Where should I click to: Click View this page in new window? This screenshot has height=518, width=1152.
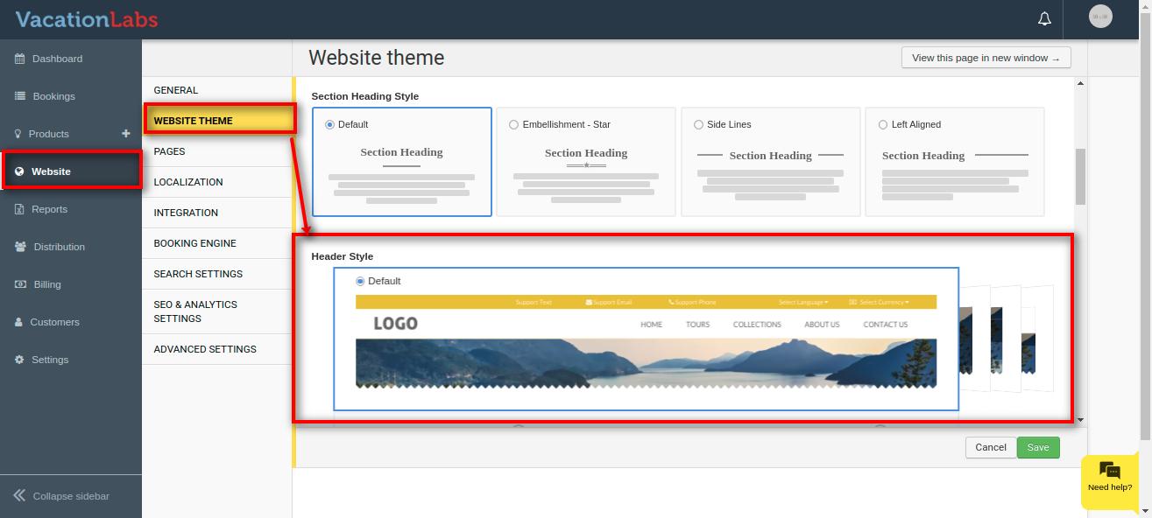986,58
